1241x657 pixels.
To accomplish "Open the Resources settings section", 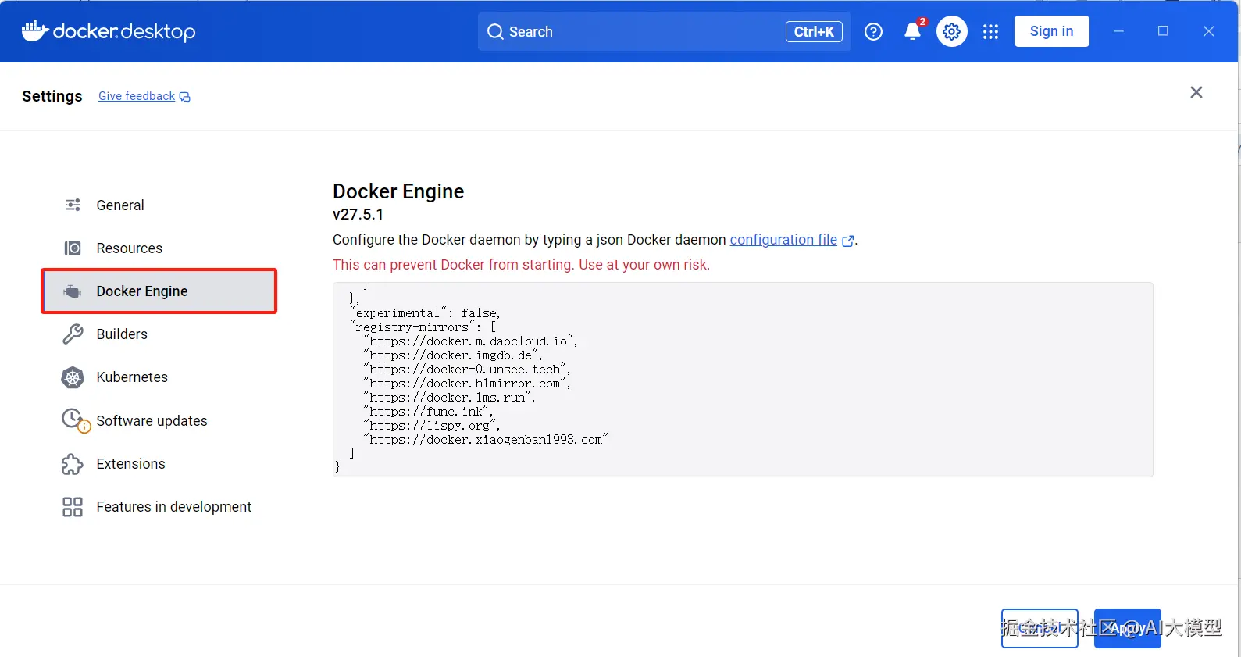I will (x=159, y=248).
